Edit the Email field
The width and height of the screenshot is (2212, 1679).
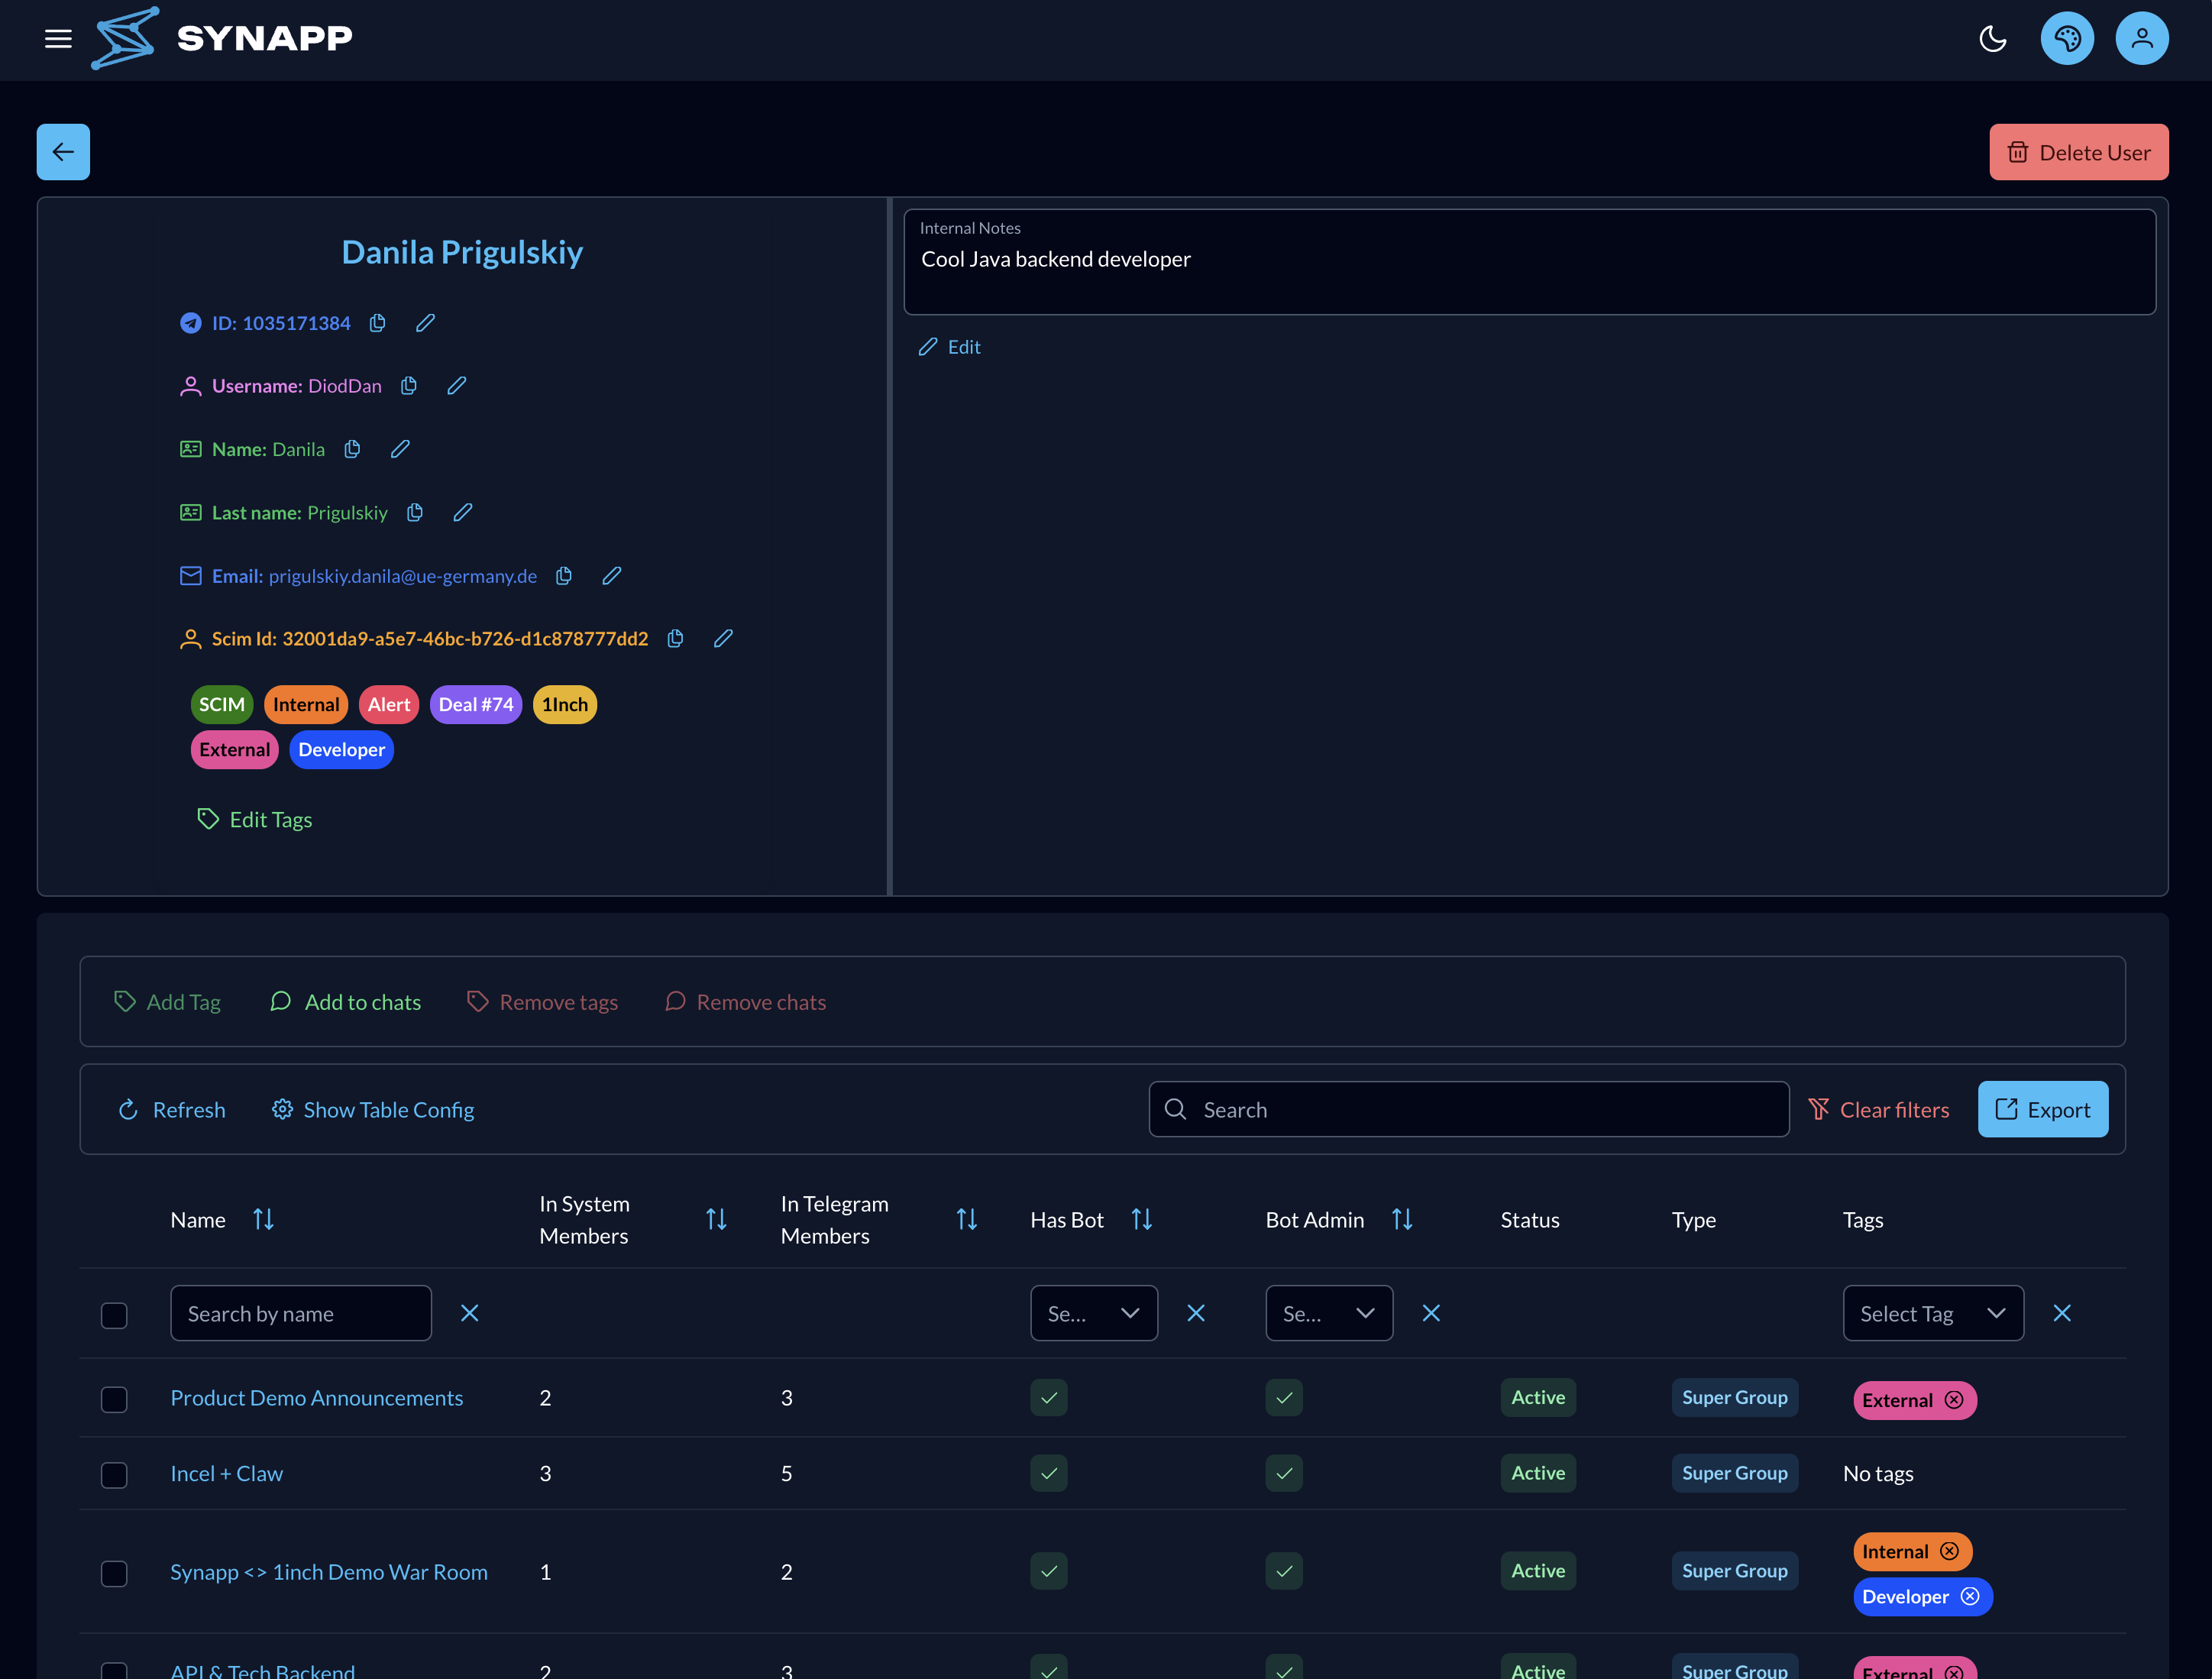pyautogui.click(x=612, y=575)
